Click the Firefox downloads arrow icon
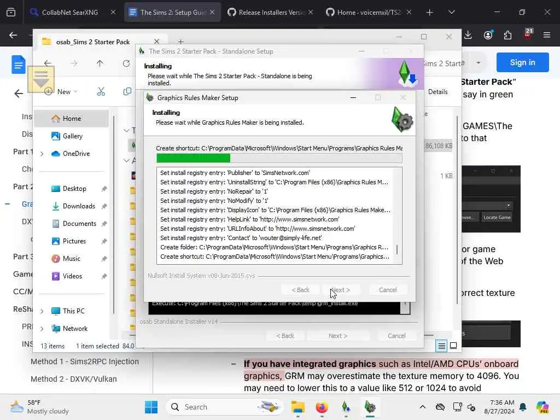560x420 pixels. tap(468, 35)
